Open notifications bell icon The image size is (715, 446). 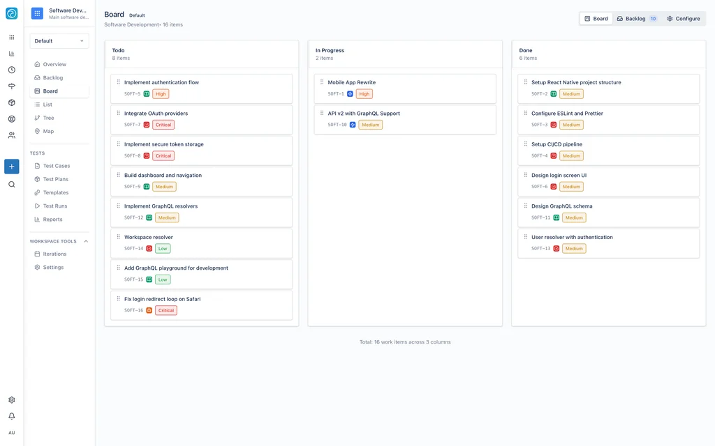[11, 416]
